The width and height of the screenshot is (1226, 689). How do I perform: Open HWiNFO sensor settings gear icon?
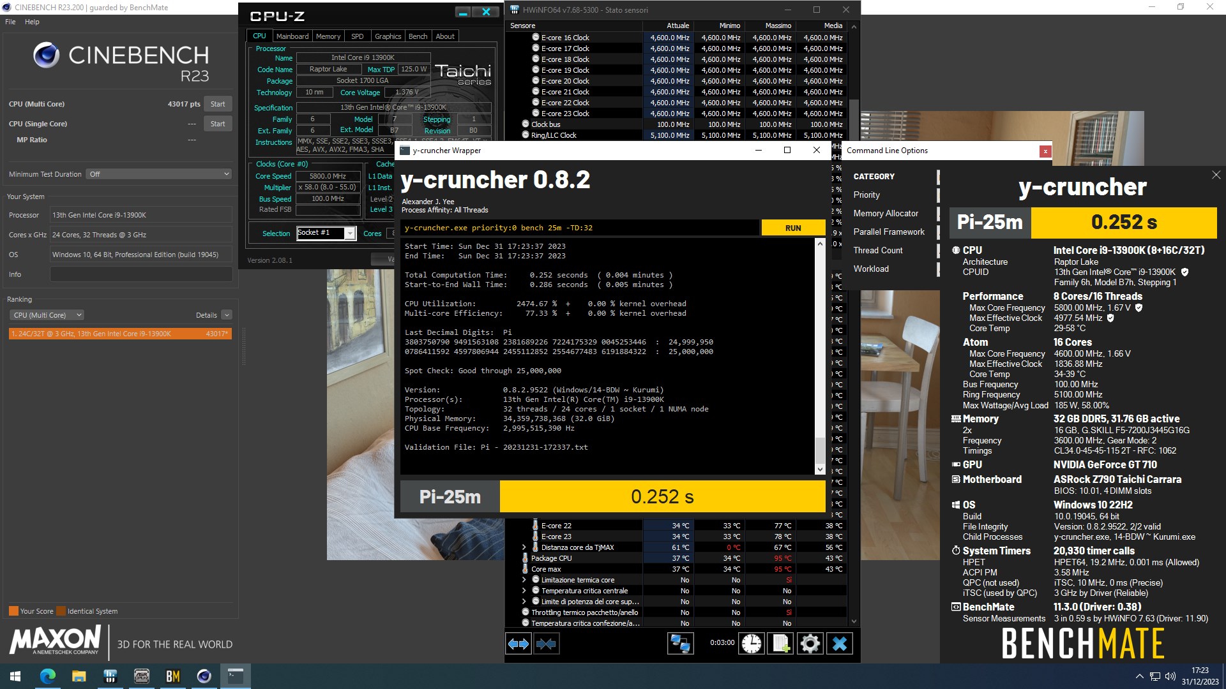(810, 644)
